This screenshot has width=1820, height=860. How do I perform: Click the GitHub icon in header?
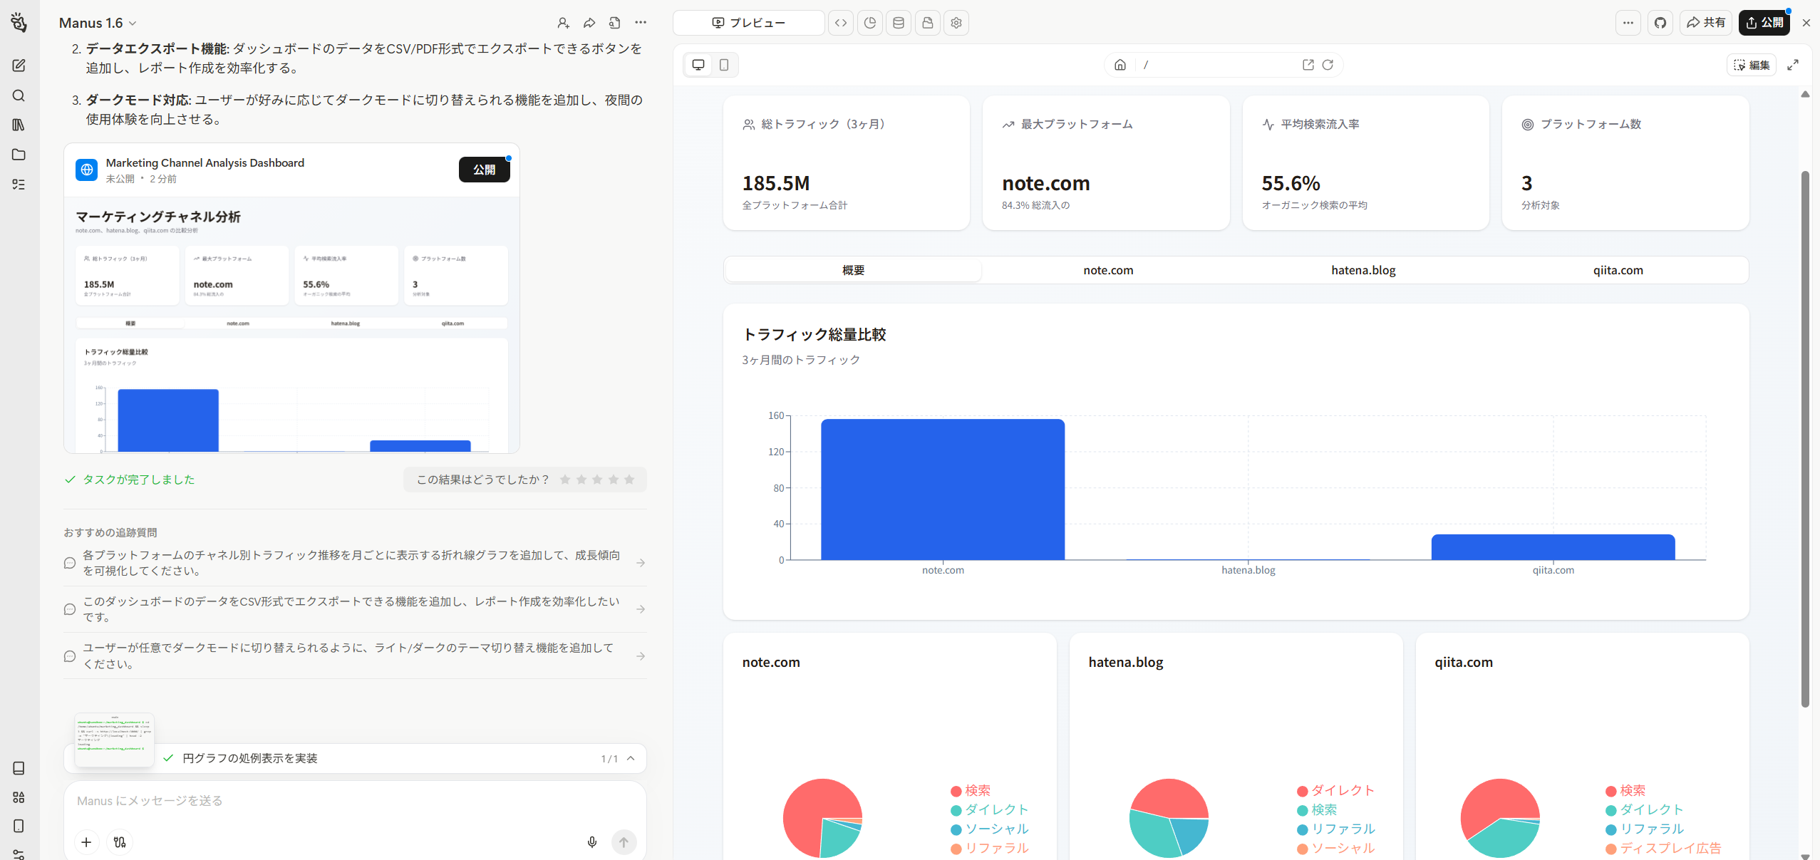pyautogui.click(x=1660, y=23)
